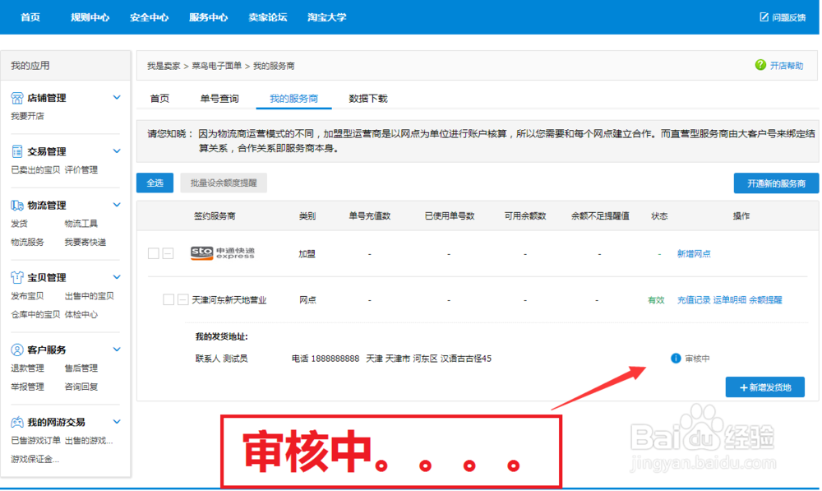Click the 批量设余额度提醒 button
The width and height of the screenshot is (822, 491).
[x=224, y=183]
